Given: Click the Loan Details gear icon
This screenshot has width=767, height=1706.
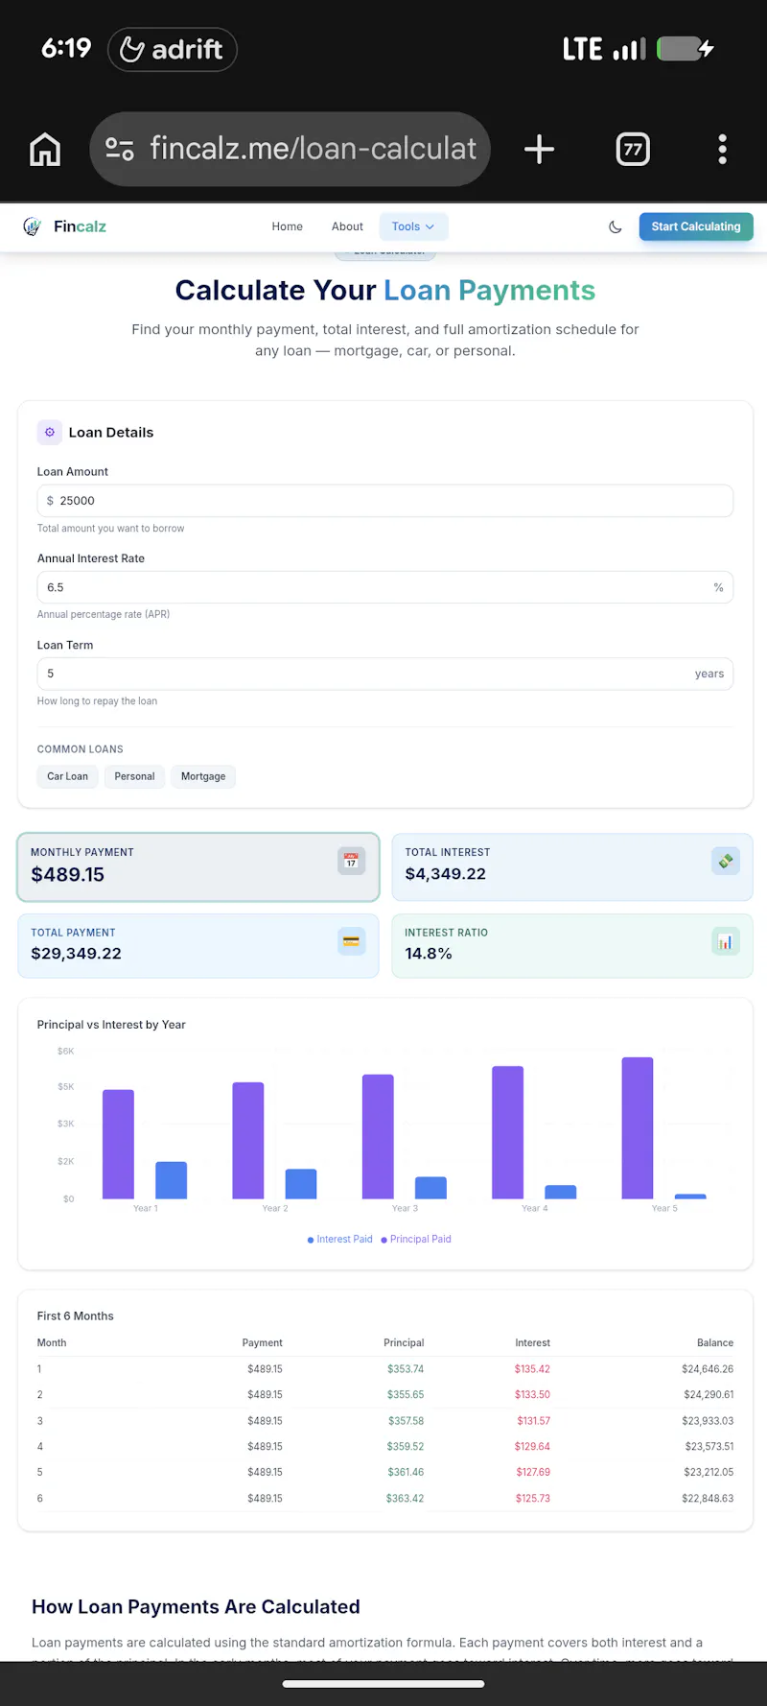Looking at the screenshot, I should (50, 433).
